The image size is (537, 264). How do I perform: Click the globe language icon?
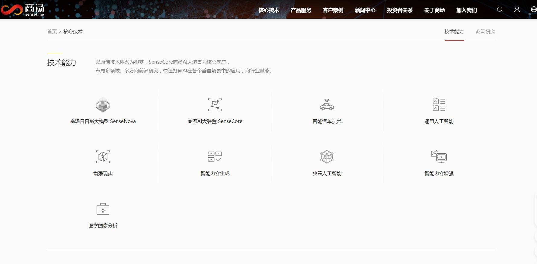click(x=533, y=10)
